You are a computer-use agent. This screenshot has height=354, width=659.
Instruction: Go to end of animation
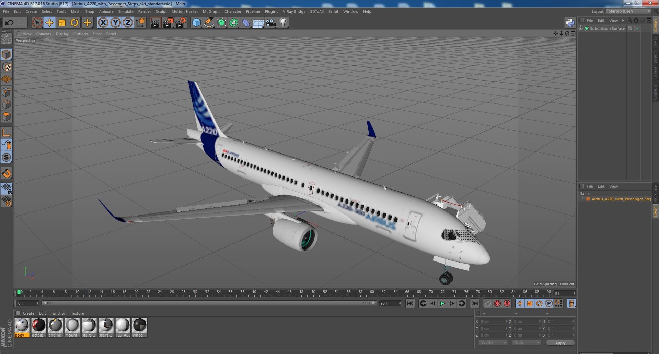[x=474, y=303]
